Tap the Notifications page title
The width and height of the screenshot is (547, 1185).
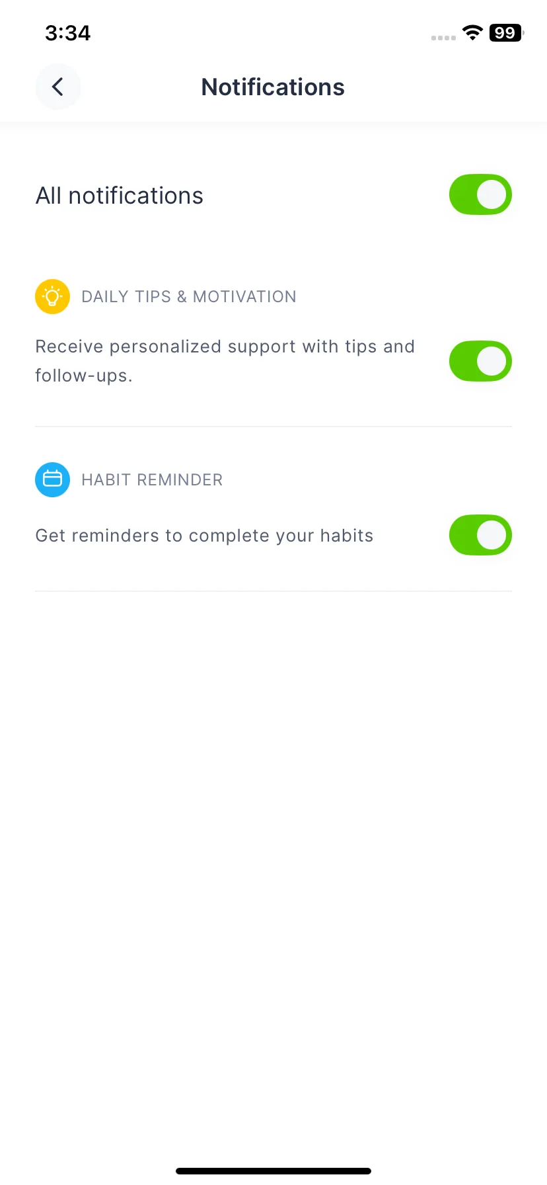pyautogui.click(x=273, y=87)
